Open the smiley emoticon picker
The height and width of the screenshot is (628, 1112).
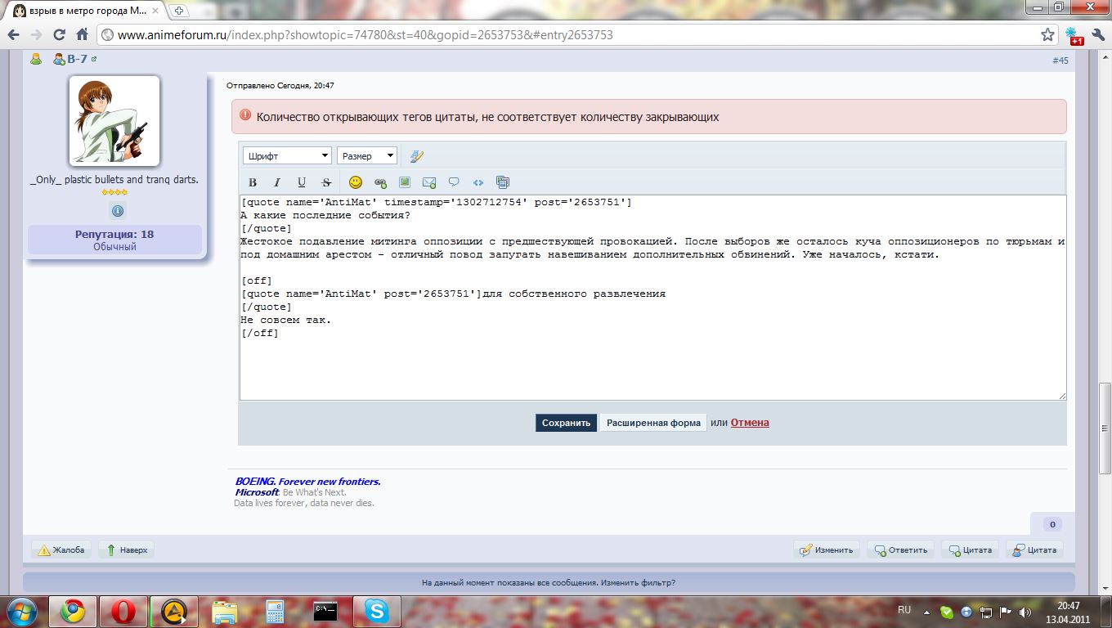(356, 182)
